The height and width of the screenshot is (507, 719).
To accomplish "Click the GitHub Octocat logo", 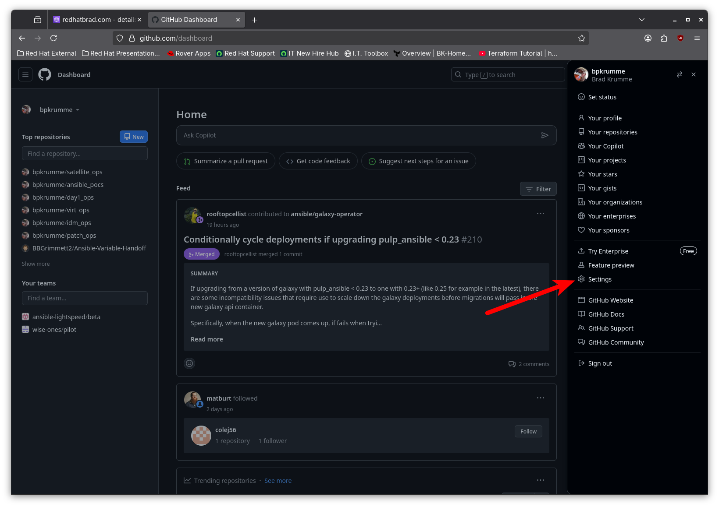I will click(45, 74).
